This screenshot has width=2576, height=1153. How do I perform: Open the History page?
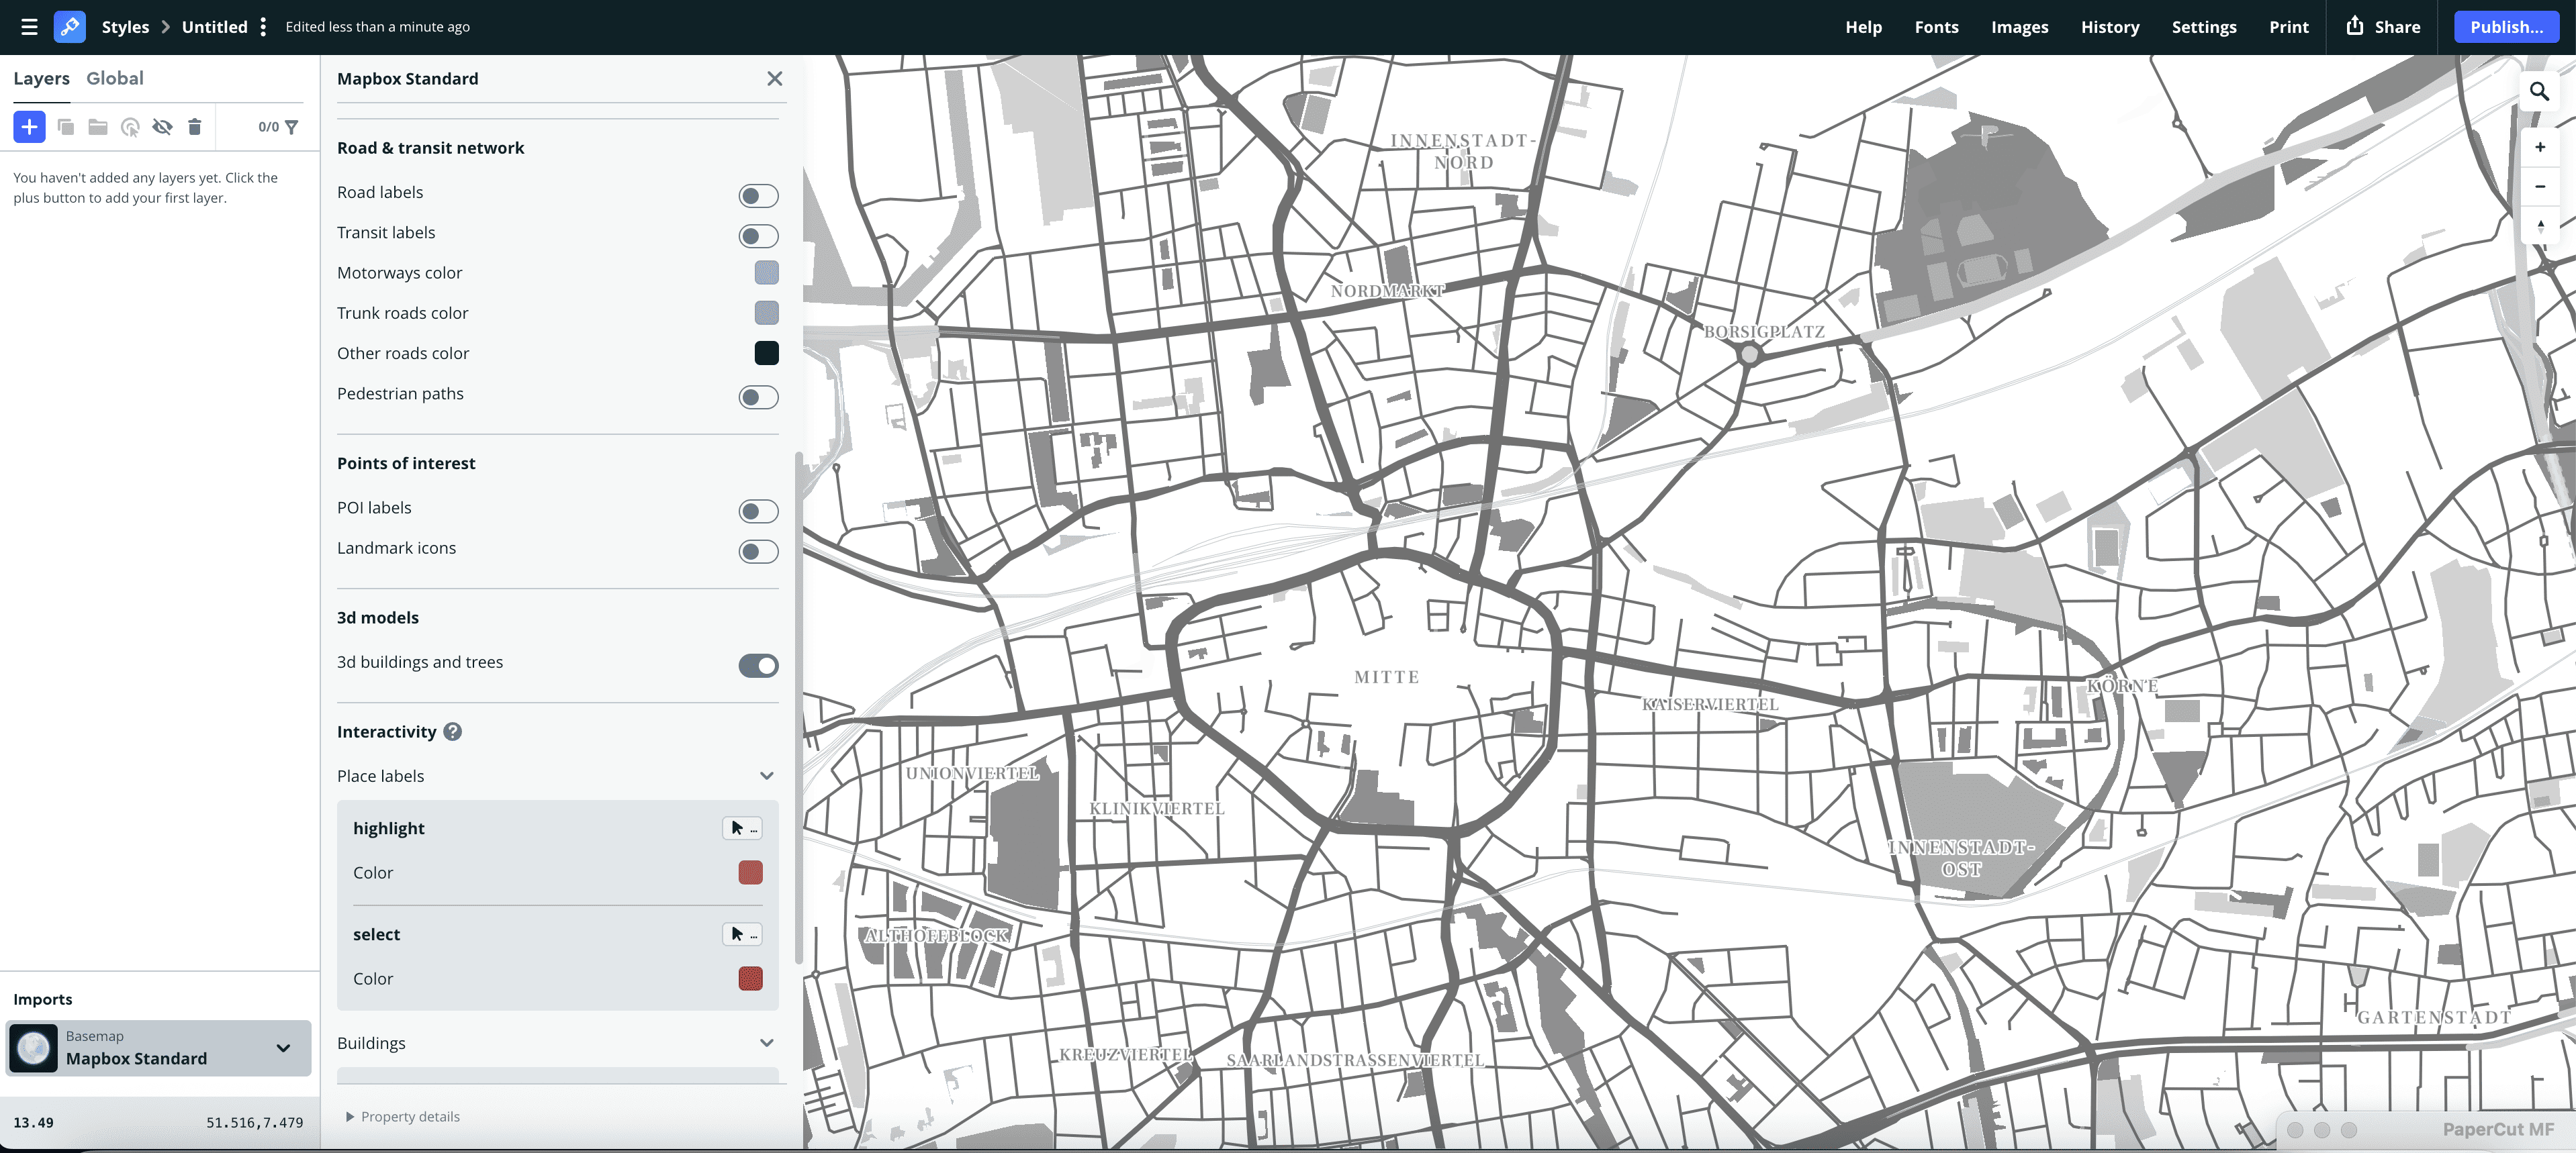coord(2110,27)
